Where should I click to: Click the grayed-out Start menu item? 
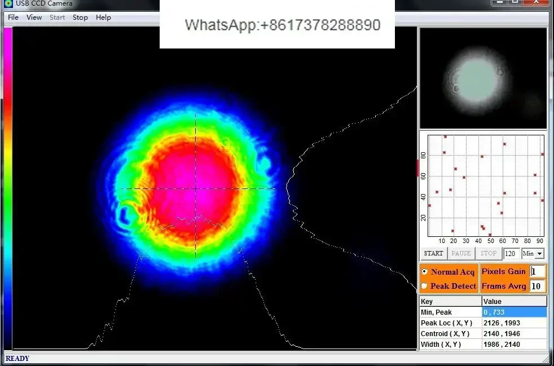click(x=57, y=17)
